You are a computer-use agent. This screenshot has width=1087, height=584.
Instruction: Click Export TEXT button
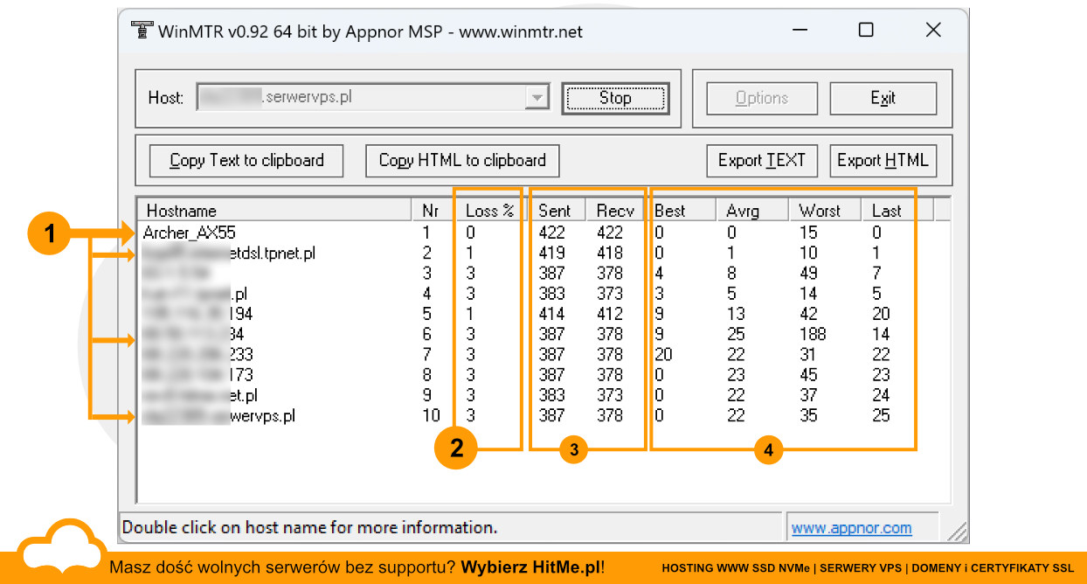tap(762, 160)
